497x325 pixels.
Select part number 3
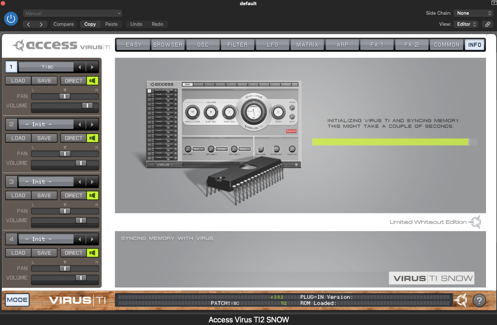click(11, 182)
